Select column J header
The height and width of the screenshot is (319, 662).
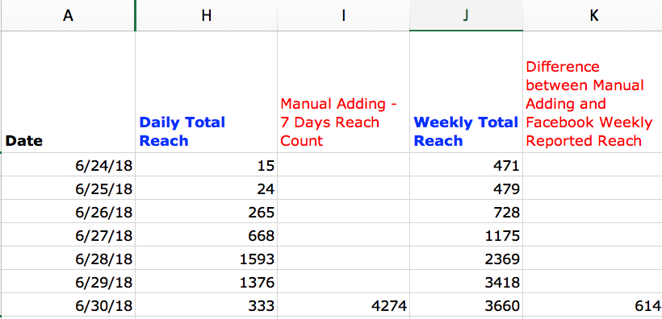click(466, 15)
